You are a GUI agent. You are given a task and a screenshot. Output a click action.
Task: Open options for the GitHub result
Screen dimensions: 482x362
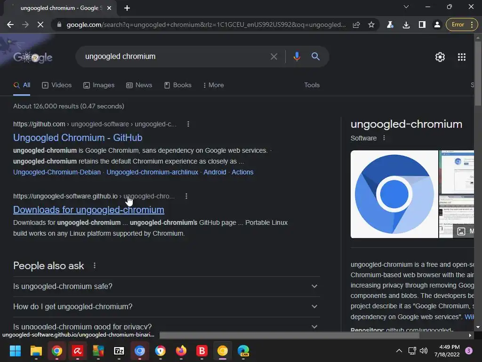188,124
